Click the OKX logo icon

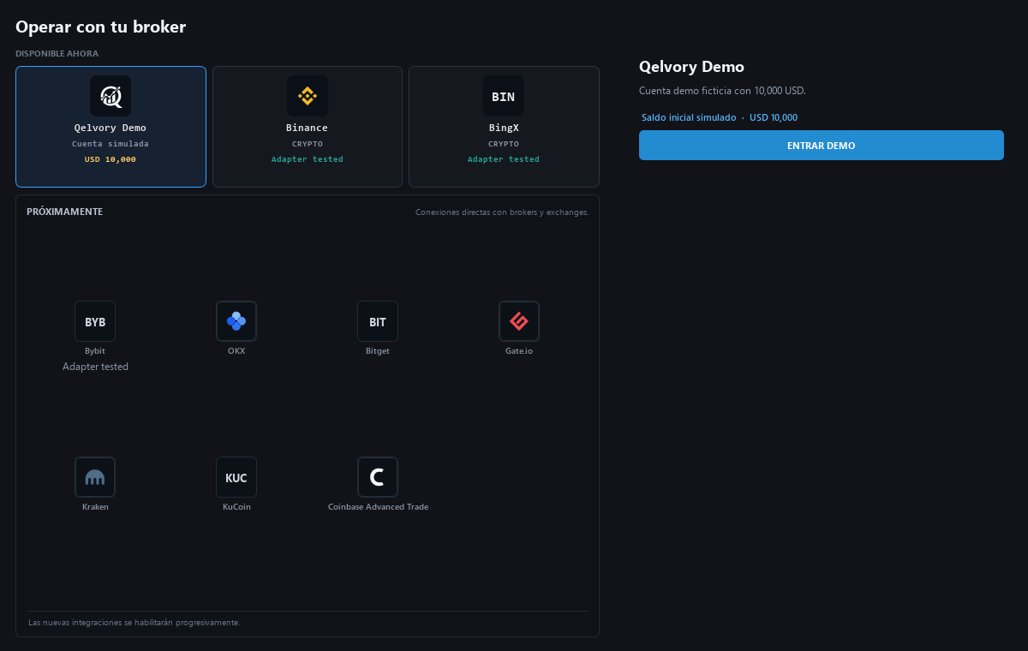(x=236, y=321)
